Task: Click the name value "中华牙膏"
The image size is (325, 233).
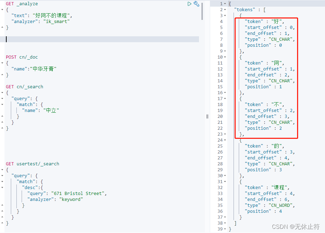Action: tap(43, 69)
